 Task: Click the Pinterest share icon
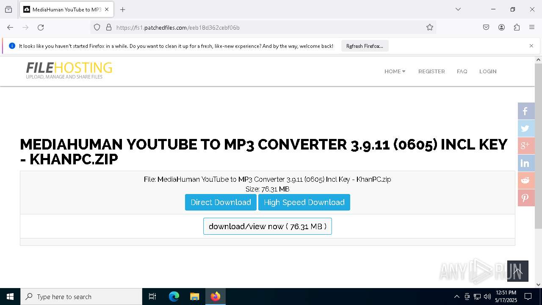coord(526,198)
